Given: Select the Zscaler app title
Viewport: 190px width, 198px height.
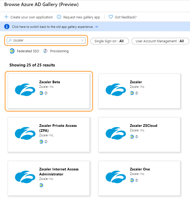Looking at the screenshot, I should point(136,82).
